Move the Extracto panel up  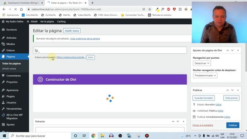point(173,122)
